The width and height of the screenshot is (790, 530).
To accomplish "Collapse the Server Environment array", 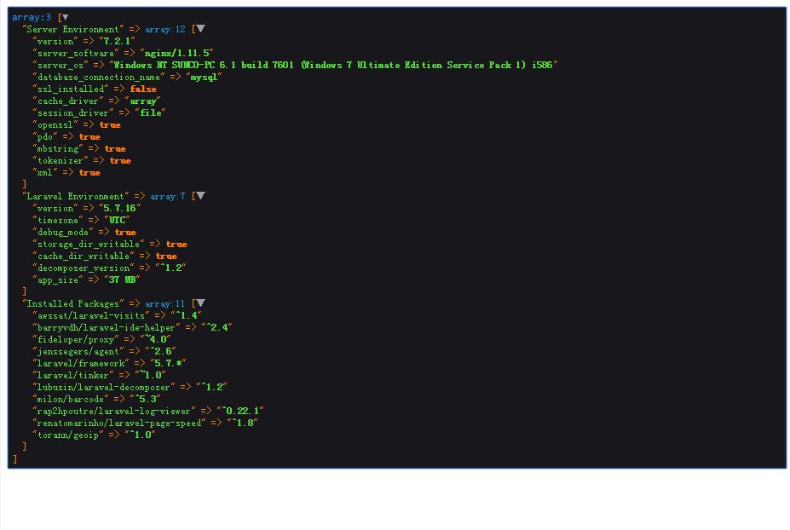I will pyautogui.click(x=199, y=28).
